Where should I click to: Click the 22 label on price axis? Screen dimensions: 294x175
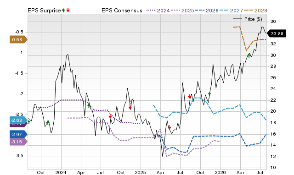coord(273,100)
